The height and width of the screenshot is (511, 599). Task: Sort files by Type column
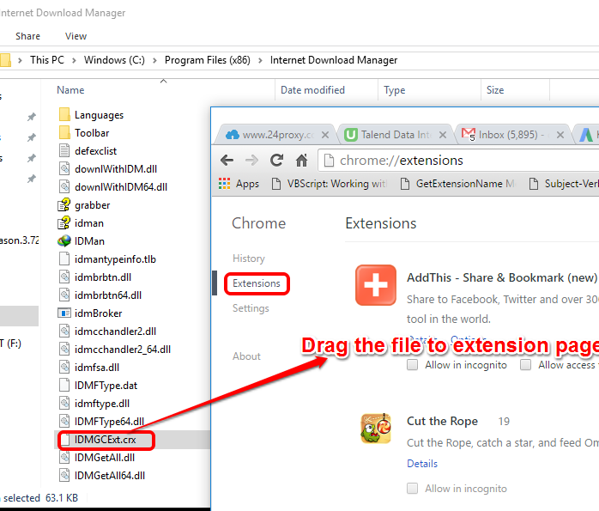(x=394, y=90)
